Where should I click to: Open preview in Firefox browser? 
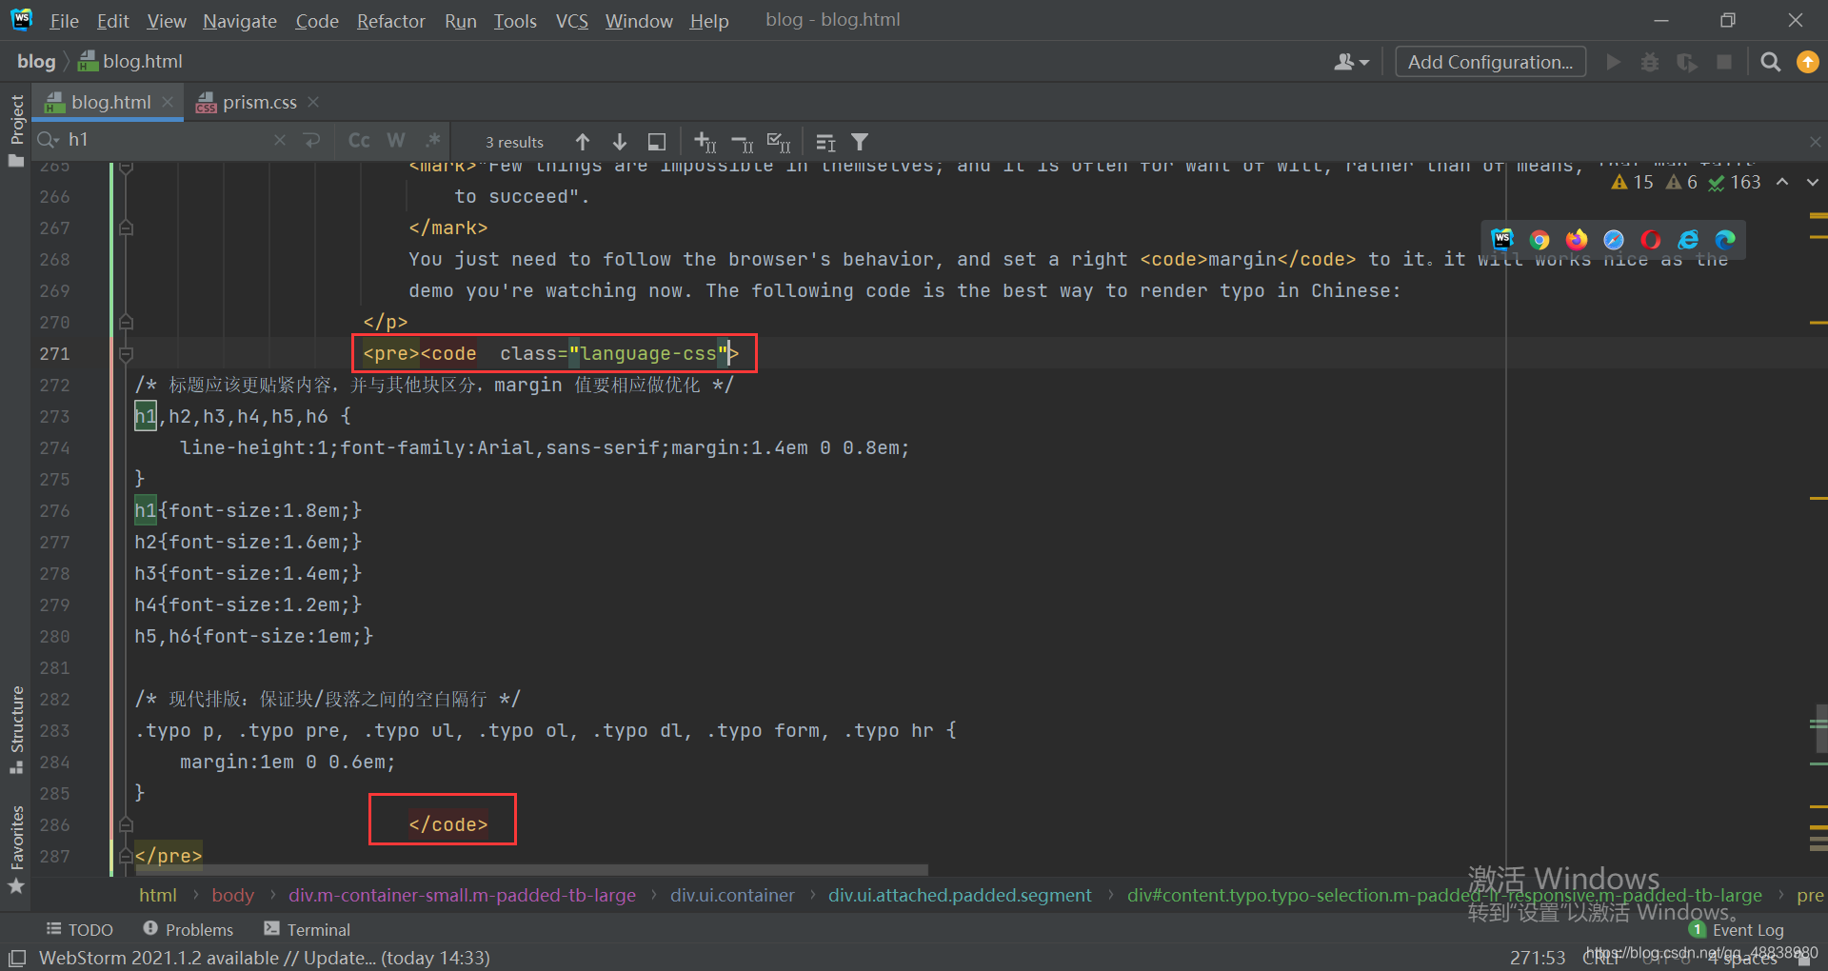coord(1577,240)
